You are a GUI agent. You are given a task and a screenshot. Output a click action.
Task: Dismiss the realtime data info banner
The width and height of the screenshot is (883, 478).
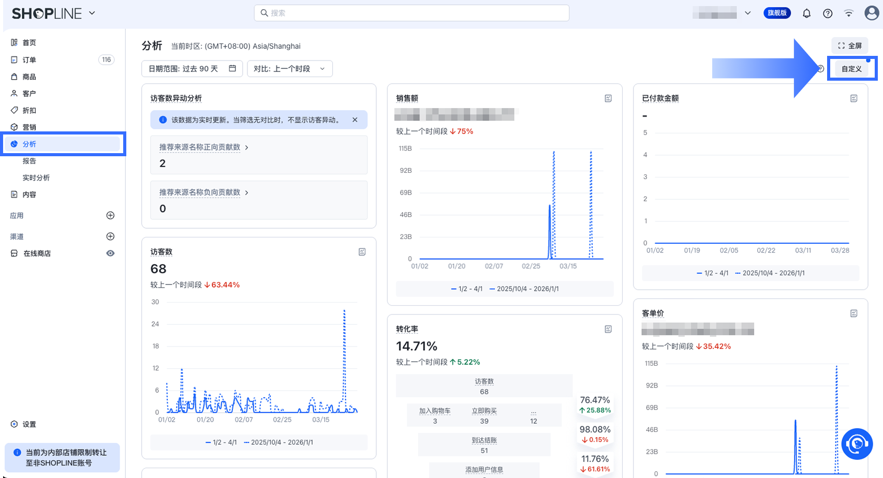click(x=355, y=120)
